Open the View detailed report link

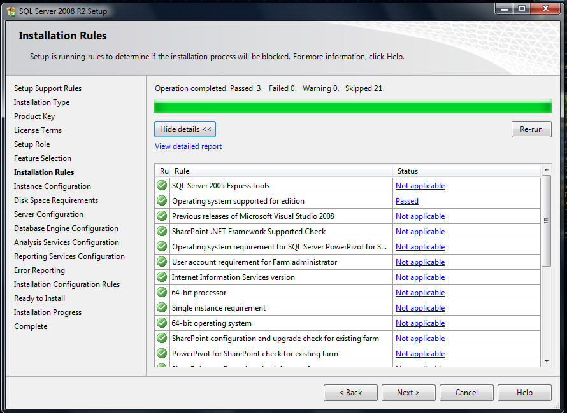click(188, 146)
